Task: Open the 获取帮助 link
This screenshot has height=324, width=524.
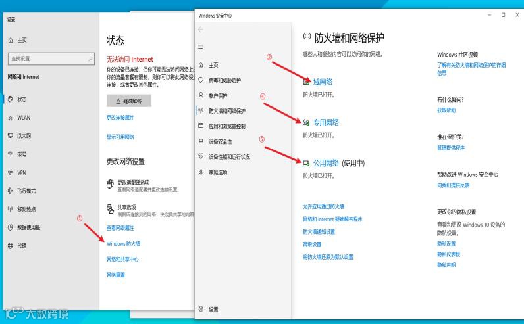Action: [x=446, y=110]
